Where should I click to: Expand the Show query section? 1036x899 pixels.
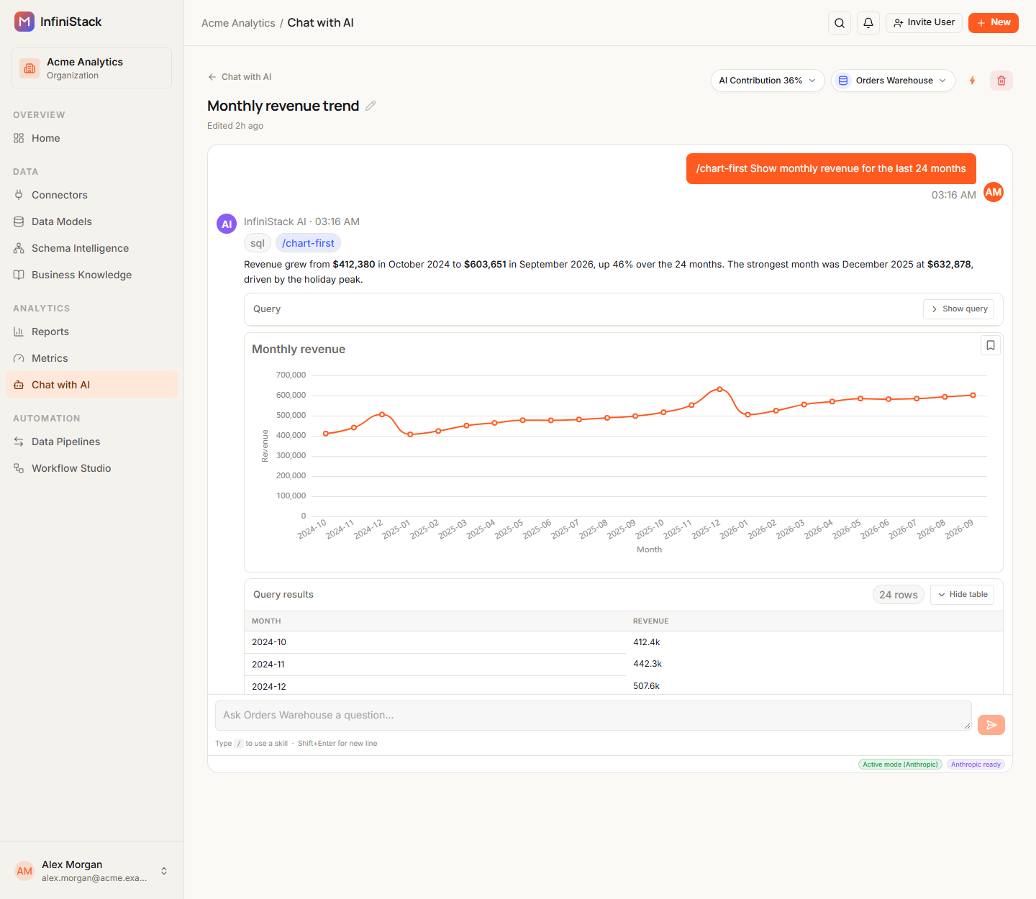(958, 309)
